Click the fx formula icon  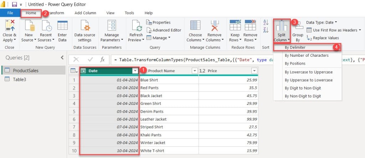coord(102,60)
